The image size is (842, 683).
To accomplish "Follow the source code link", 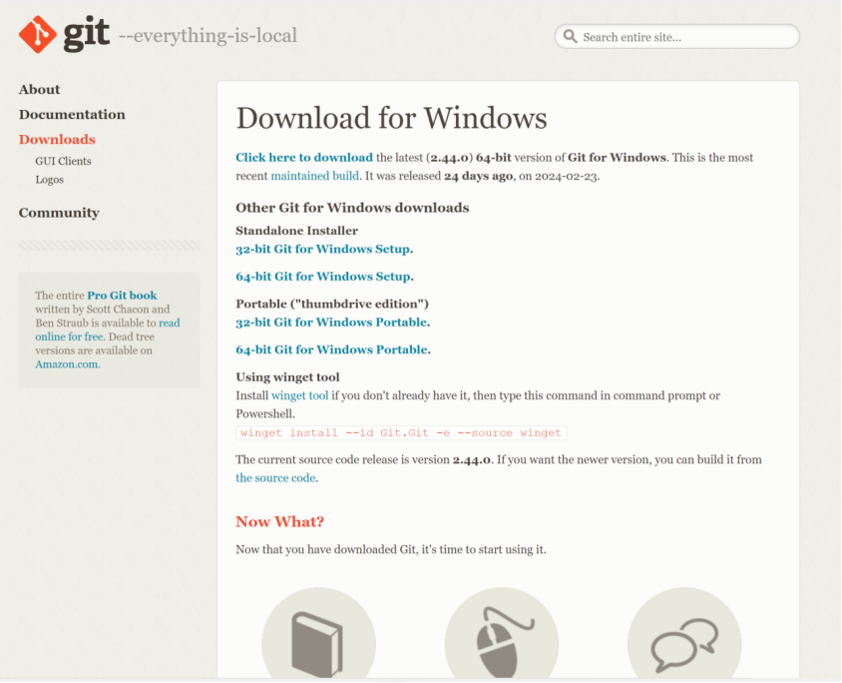I will coord(275,477).
